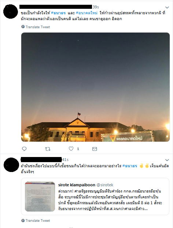Click Translate Tweet under the first tweet

(38, 27)
